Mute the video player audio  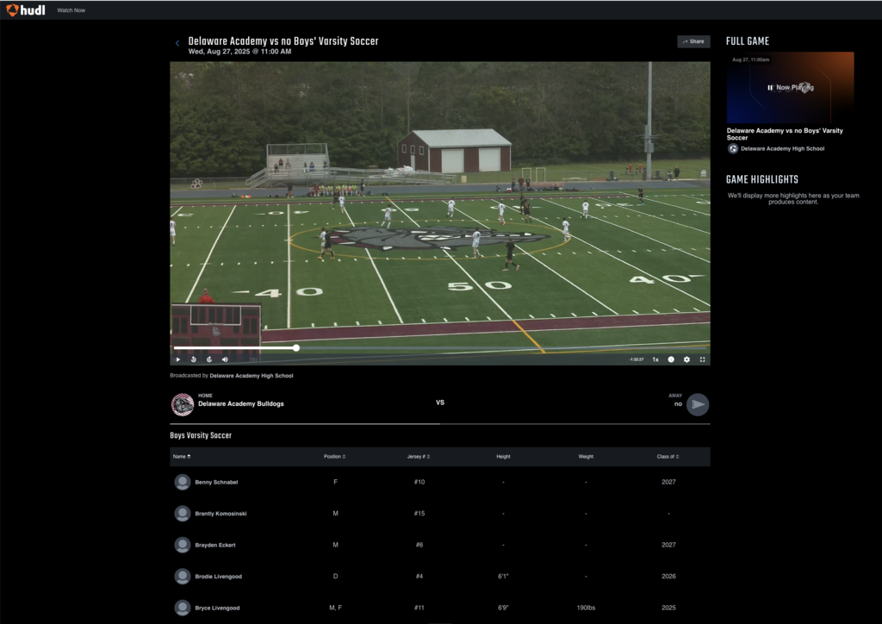point(224,359)
